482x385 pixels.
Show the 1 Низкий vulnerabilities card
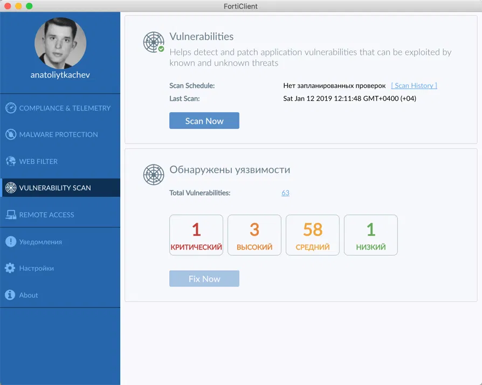[371, 235]
